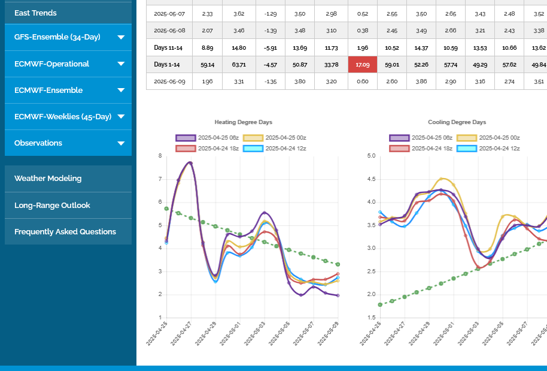Screen dimensions: 547x371
Task: Expand the GFS-Ensemble (34-Day) arrow
Action: (121, 37)
